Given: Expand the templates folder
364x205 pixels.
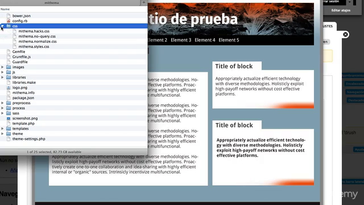Looking at the screenshot, I should (2, 129).
